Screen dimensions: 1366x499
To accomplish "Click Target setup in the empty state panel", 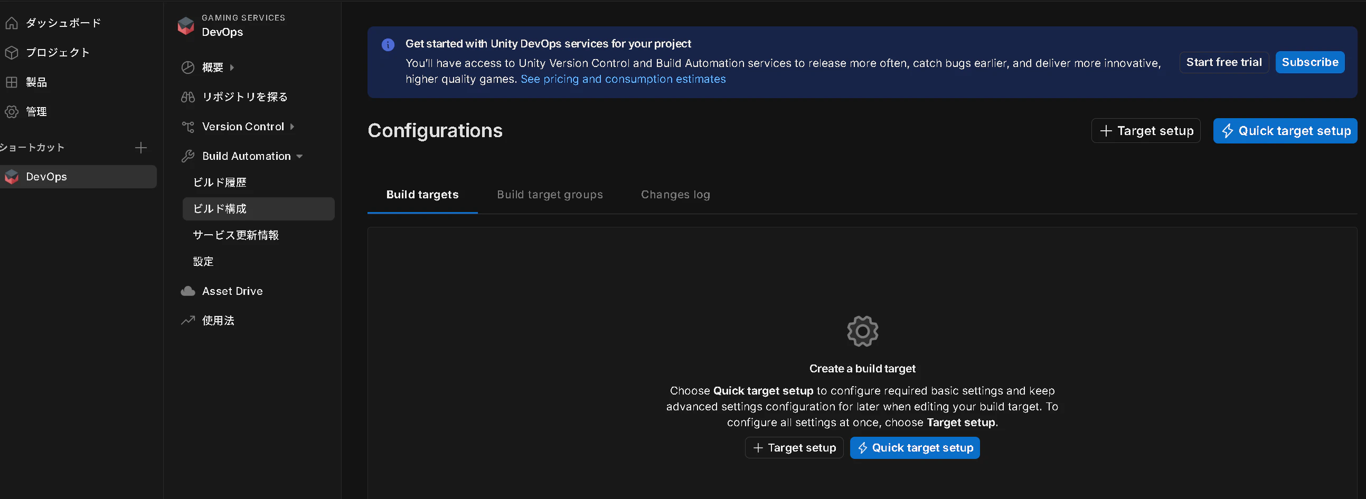I will pyautogui.click(x=794, y=448).
